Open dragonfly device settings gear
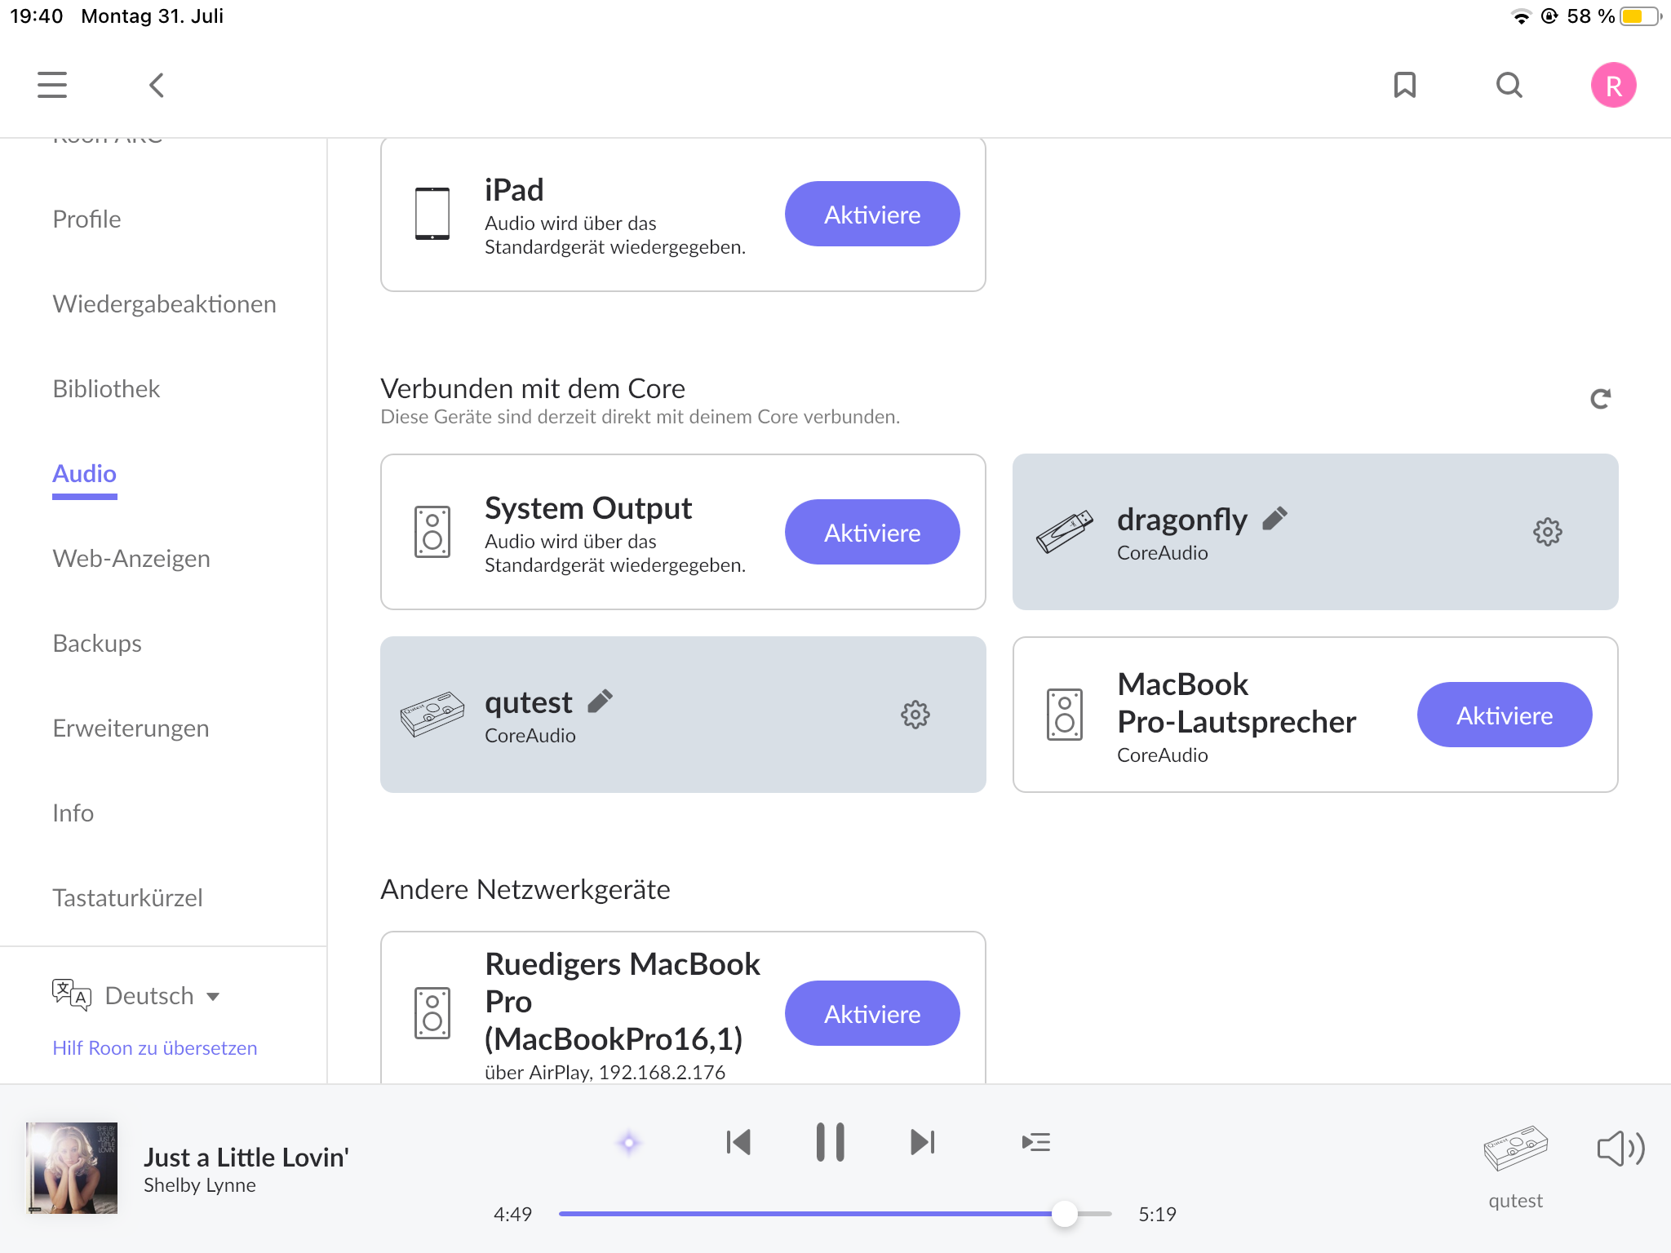The height and width of the screenshot is (1253, 1671). [1547, 532]
